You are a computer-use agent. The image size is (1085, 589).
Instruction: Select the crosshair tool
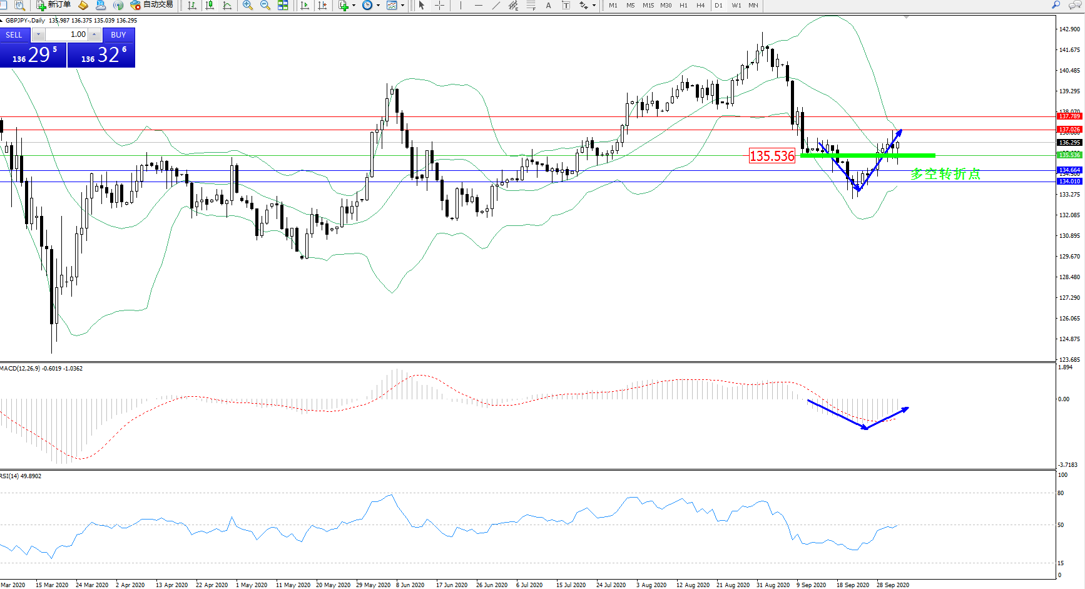click(x=440, y=5)
